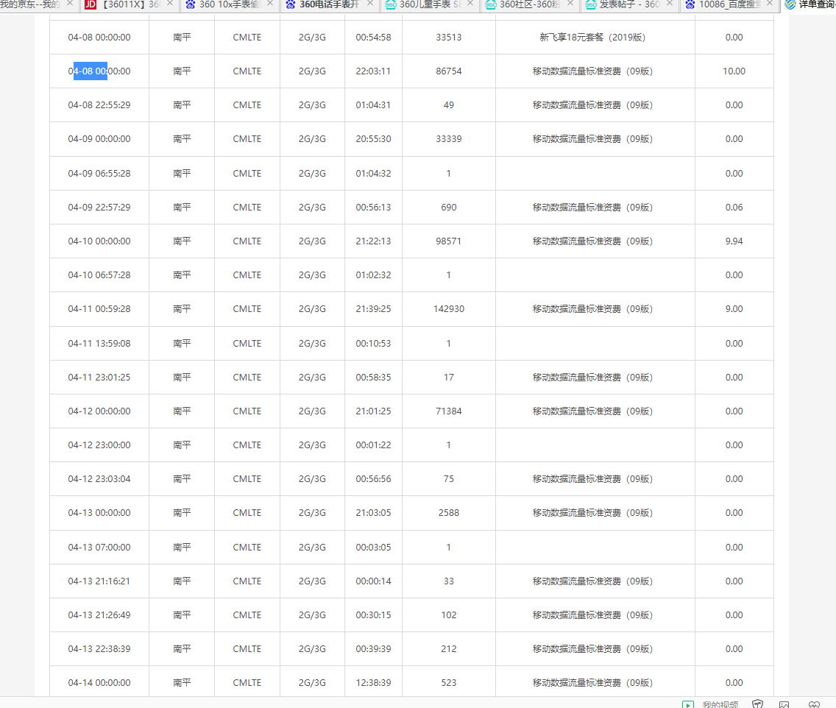Select the 2588 usage value
This screenshot has width=836, height=708.
pyautogui.click(x=449, y=512)
